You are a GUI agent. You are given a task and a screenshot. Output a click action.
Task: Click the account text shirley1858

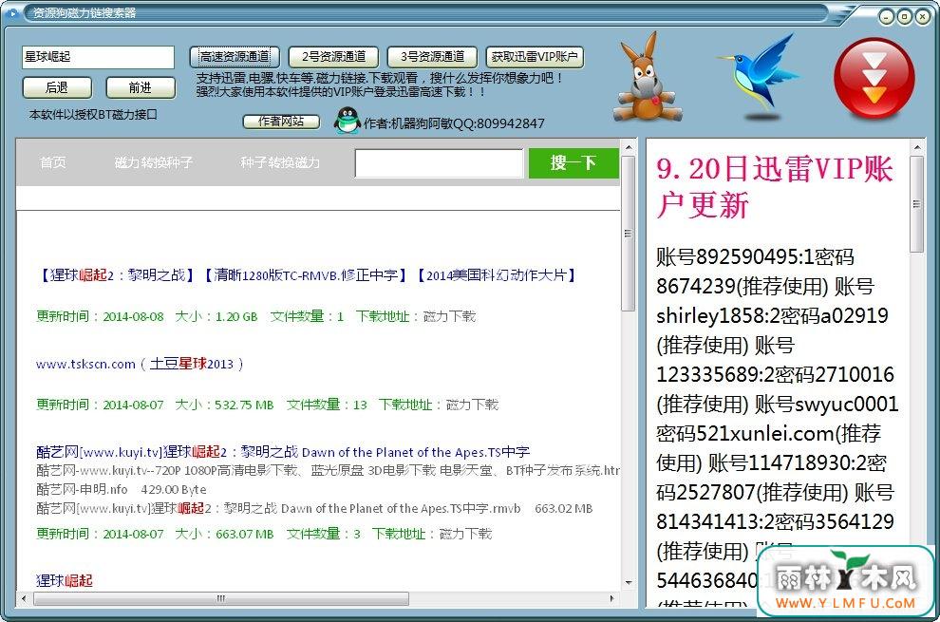click(x=705, y=315)
